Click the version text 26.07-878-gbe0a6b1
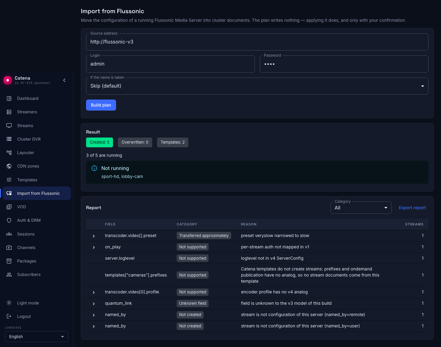The height and width of the screenshot is (347, 441). tap(32, 83)
